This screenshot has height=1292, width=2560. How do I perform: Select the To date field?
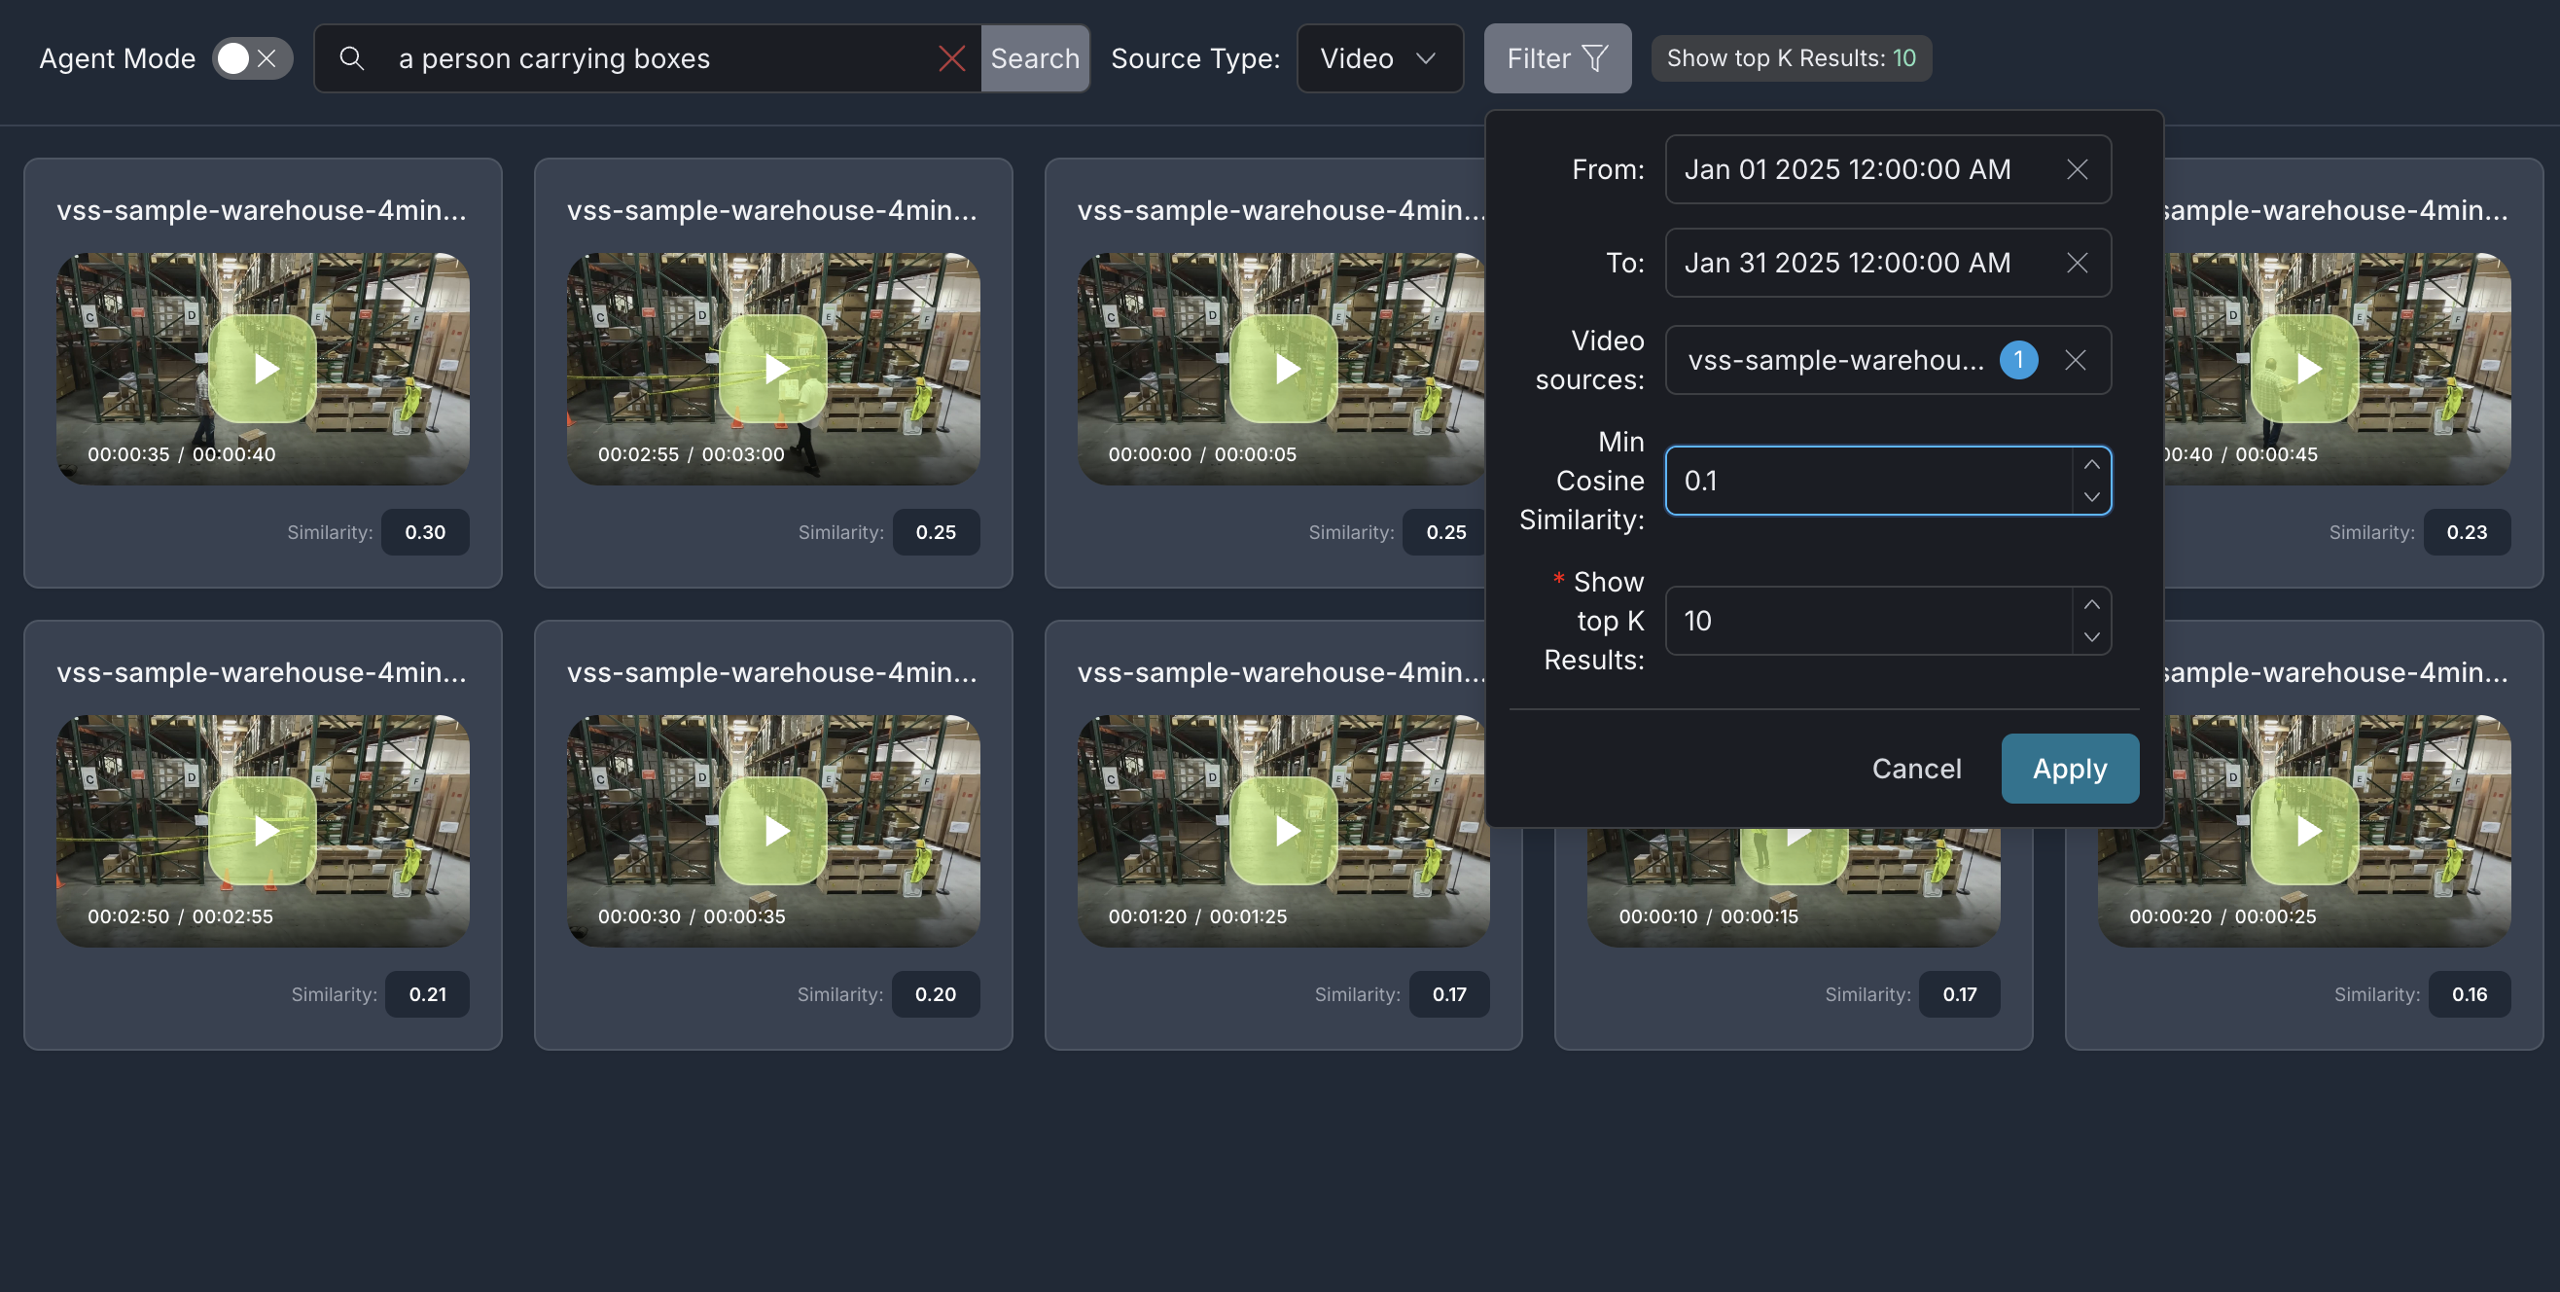tap(1847, 263)
